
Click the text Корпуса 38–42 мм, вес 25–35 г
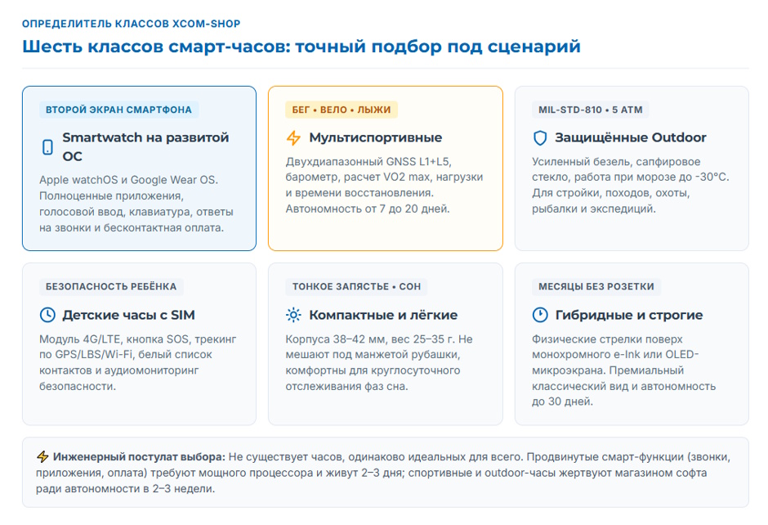pos(371,339)
